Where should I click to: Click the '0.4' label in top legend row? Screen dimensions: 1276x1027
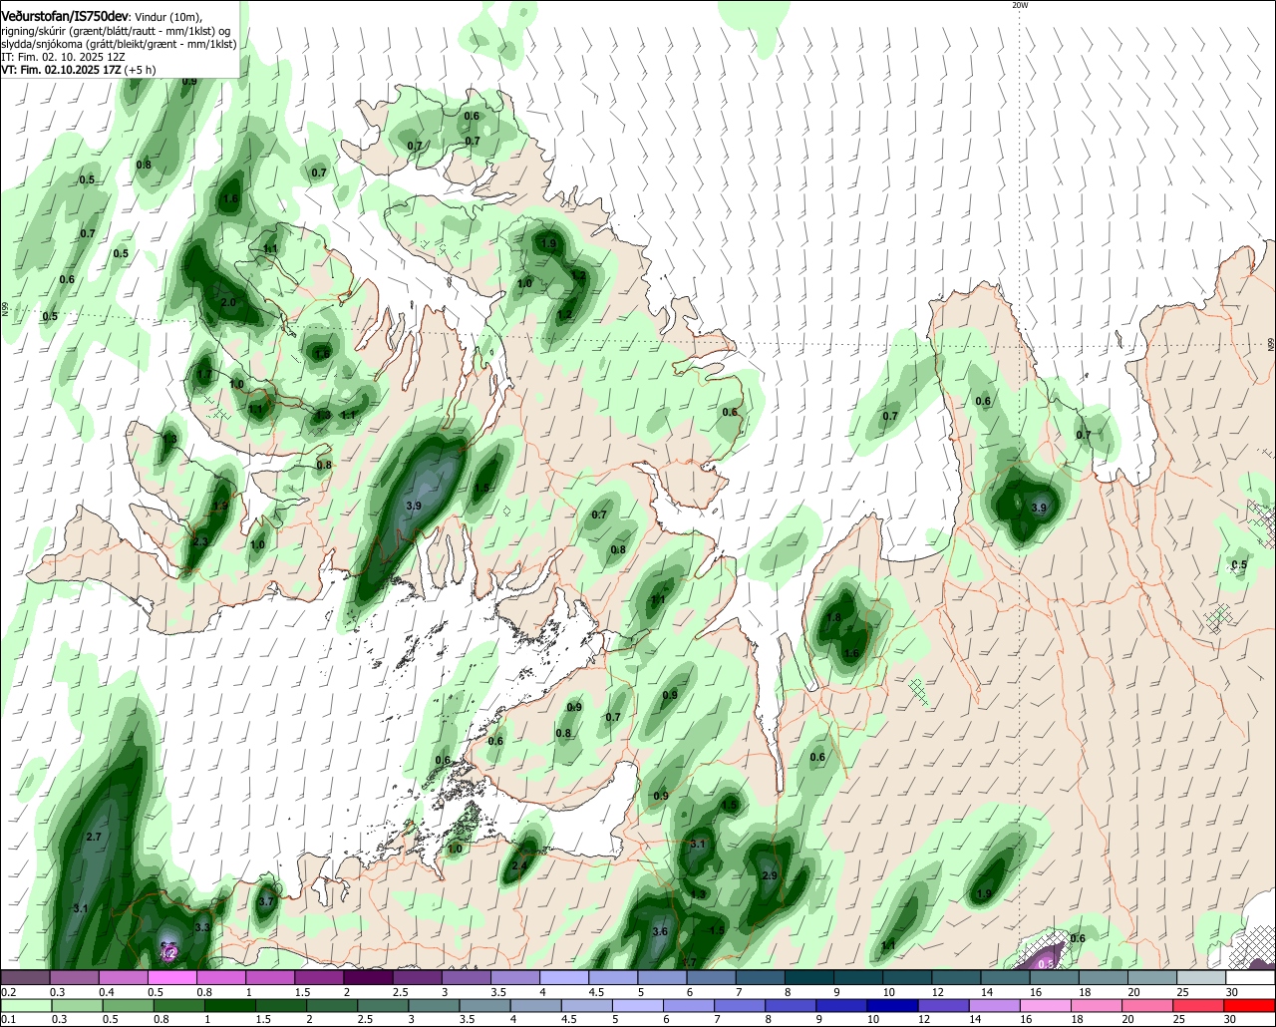point(107,992)
